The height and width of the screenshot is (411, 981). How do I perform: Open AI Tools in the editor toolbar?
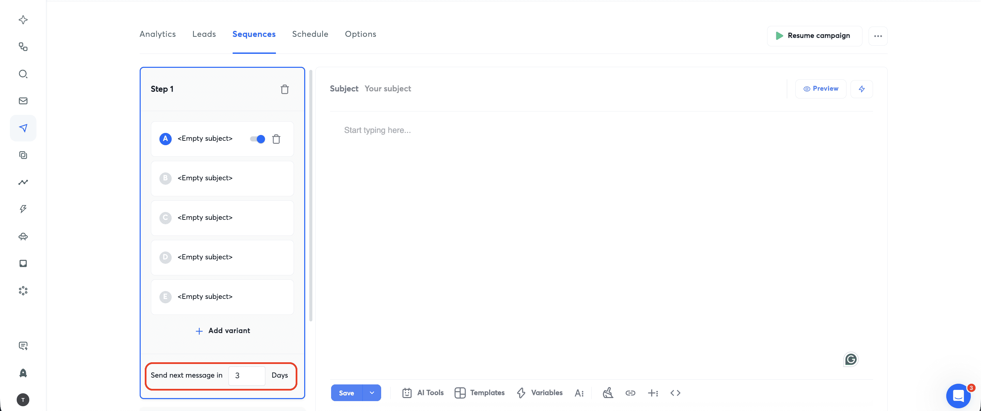[423, 393]
